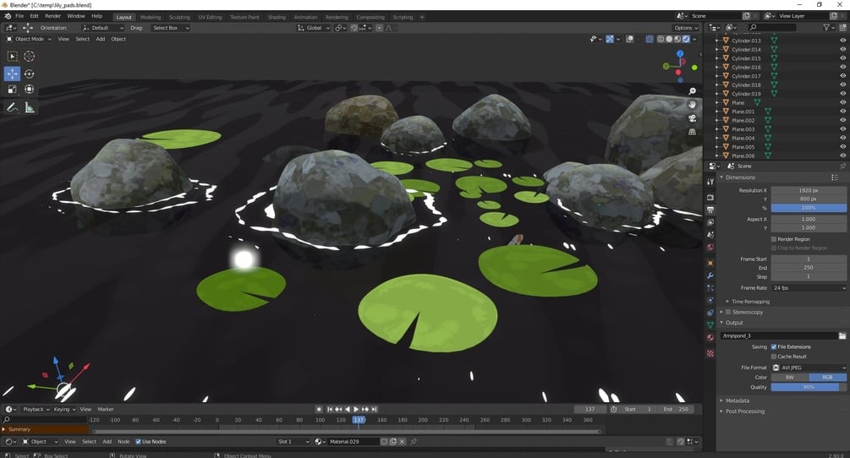Disable the File Extensions checkbox
Viewport: 850px width, 458px height.
click(774, 346)
